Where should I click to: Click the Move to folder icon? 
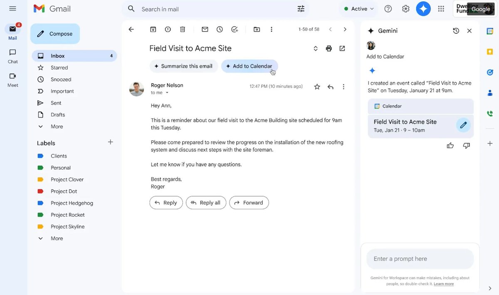pyautogui.click(x=257, y=29)
